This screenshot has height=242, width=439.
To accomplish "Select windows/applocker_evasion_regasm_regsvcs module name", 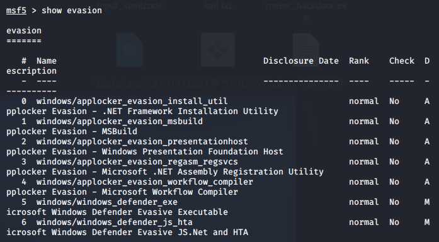I will point(137,162).
